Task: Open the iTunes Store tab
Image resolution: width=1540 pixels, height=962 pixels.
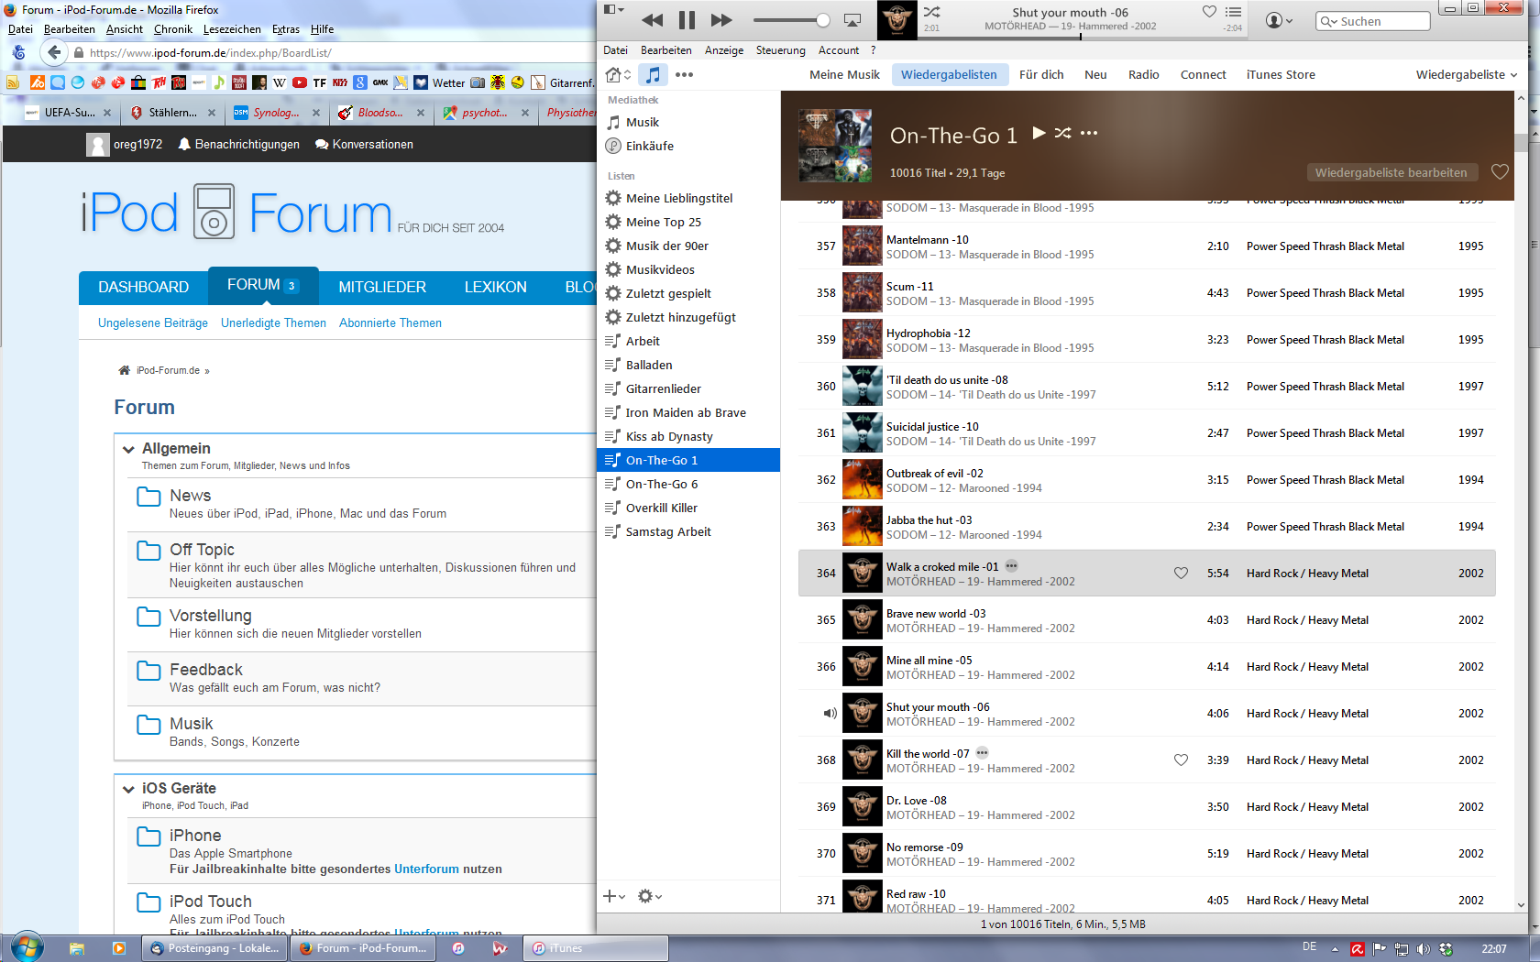Action: coord(1281,74)
